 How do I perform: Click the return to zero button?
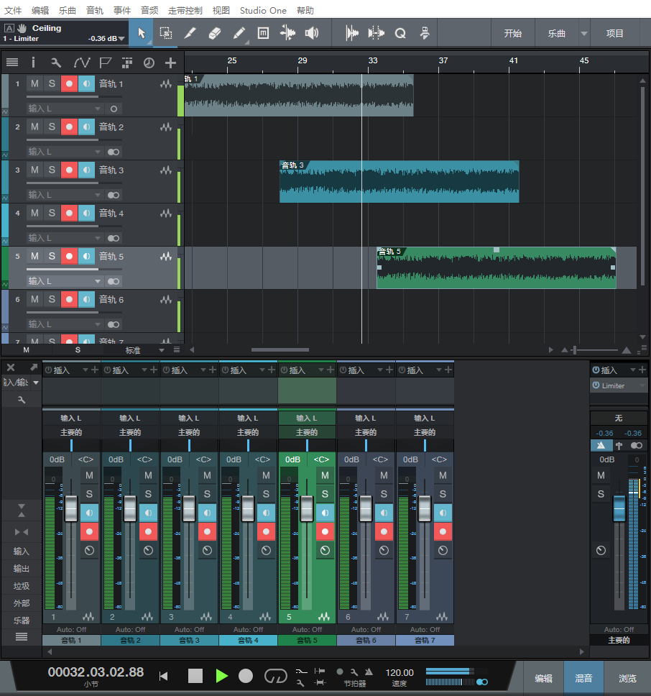(x=164, y=676)
